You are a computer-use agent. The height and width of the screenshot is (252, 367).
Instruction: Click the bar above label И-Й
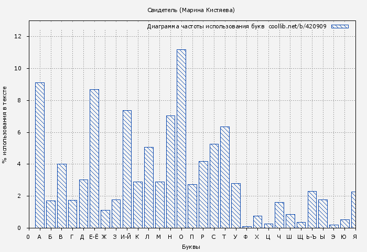[127, 169]
